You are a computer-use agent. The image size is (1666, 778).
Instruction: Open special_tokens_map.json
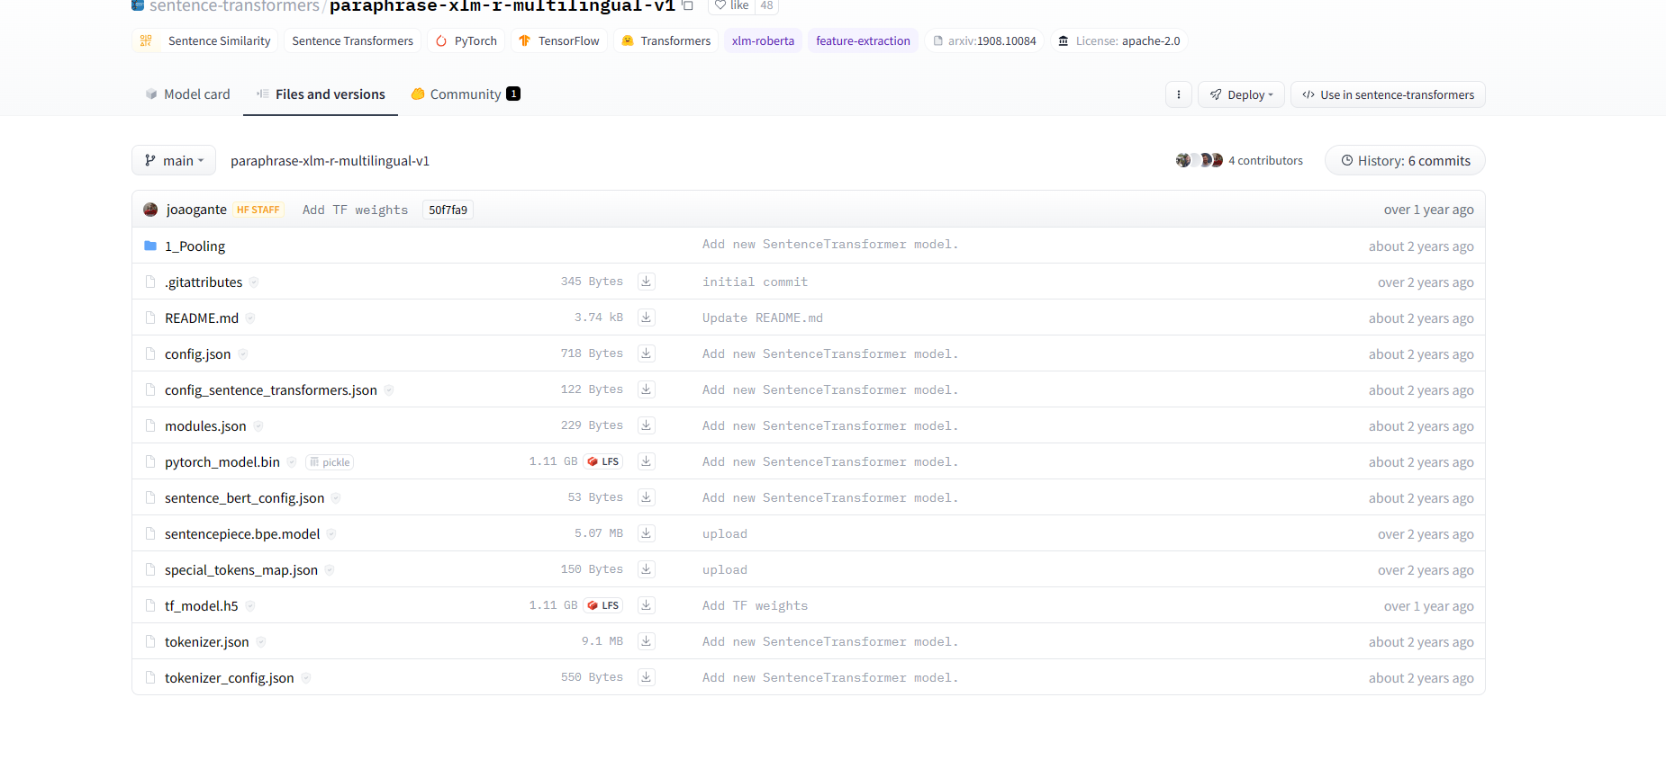[241, 569]
